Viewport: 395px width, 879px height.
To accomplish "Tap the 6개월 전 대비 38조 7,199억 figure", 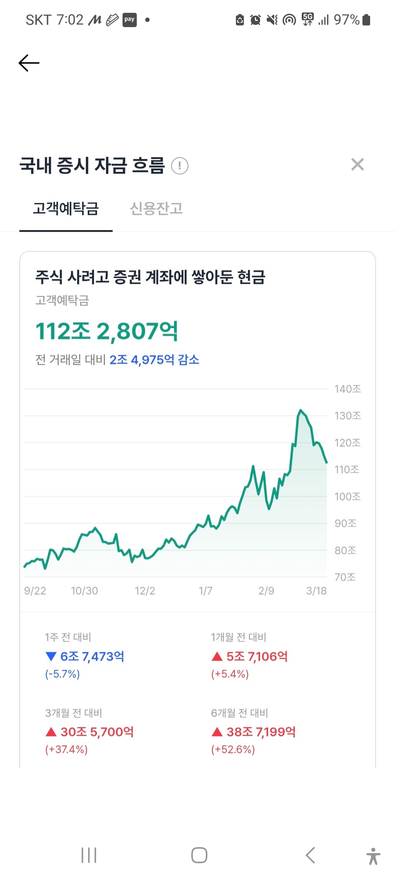I will pos(261,732).
